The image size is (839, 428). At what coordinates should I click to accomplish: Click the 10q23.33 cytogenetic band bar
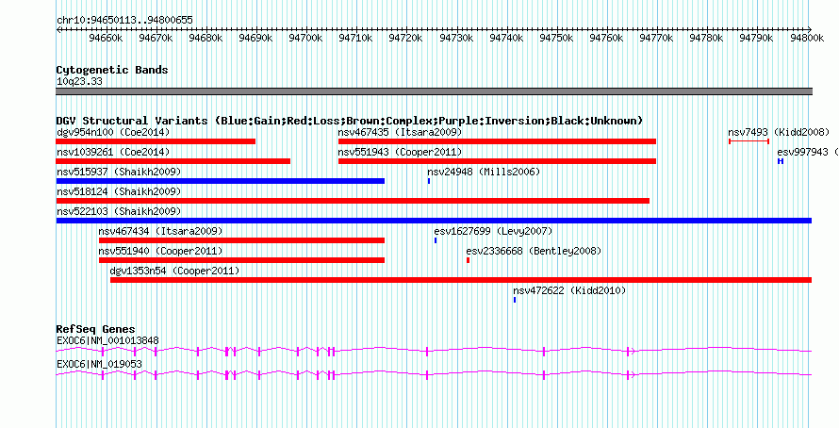click(x=434, y=91)
